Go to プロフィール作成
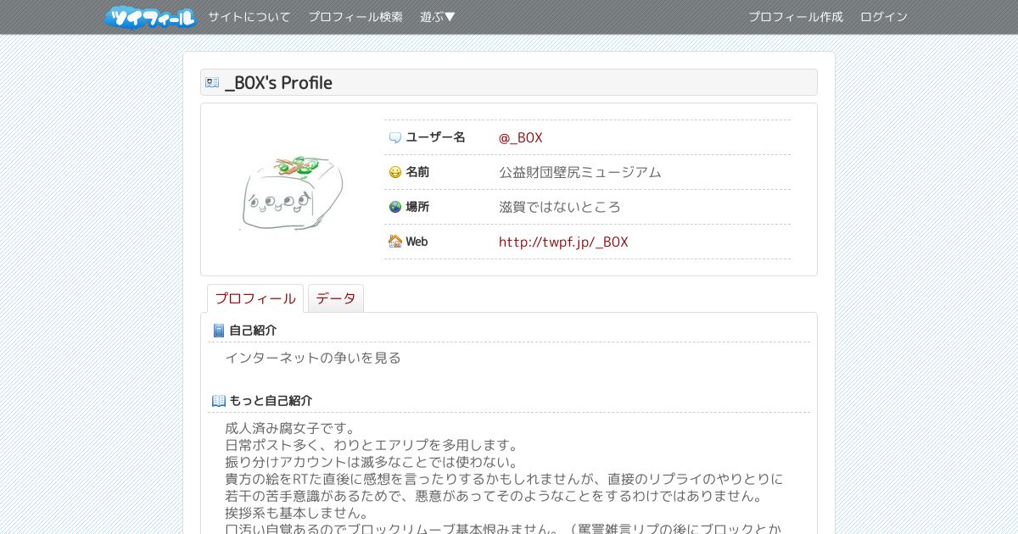 click(796, 17)
